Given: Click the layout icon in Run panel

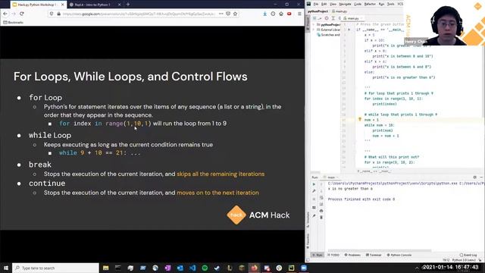Looking at the screenshot, I should [314, 207].
